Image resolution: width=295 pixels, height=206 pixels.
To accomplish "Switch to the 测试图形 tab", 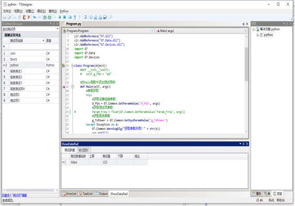I will pyautogui.click(x=83, y=150).
